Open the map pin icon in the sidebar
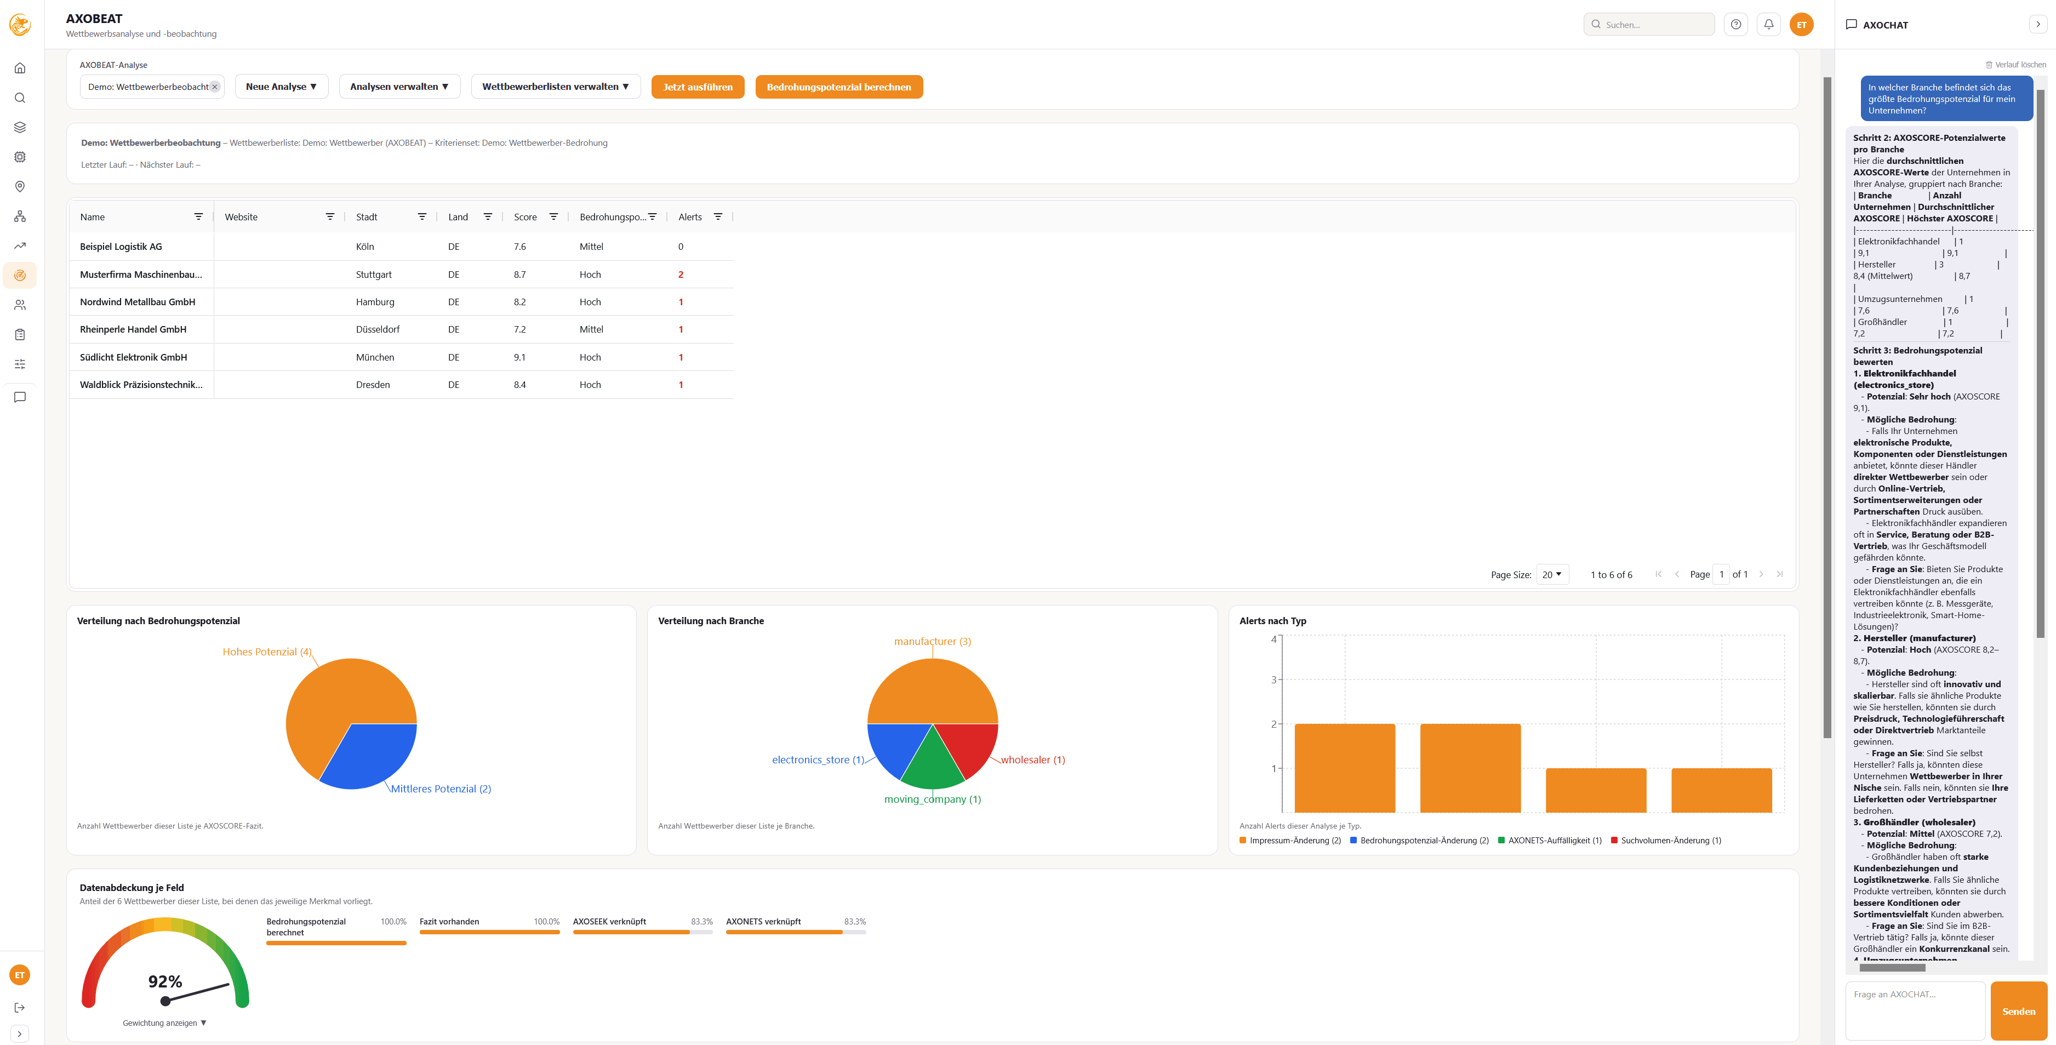 (x=20, y=186)
